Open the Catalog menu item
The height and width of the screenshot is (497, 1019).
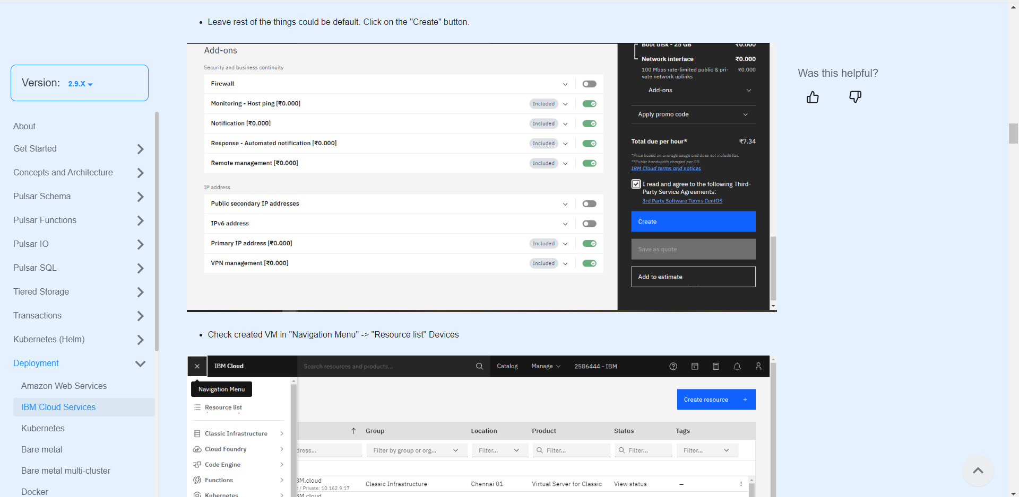[x=507, y=366]
